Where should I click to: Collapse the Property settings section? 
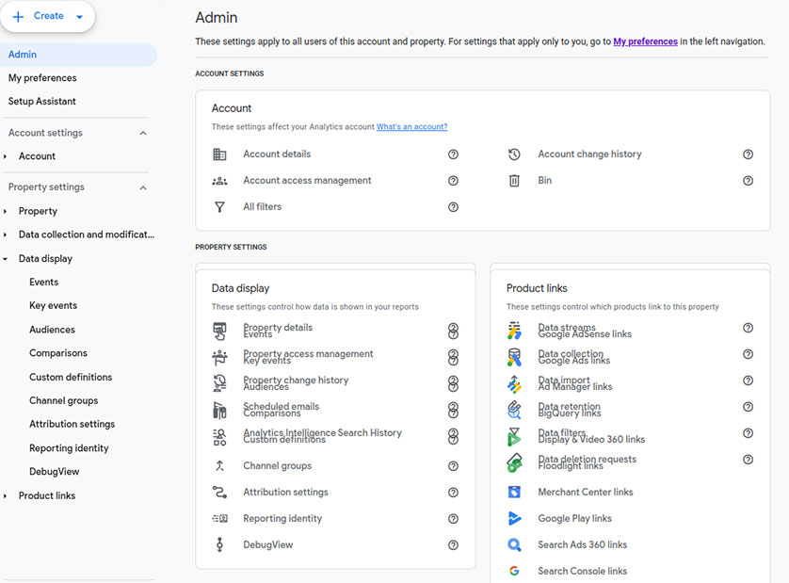(143, 187)
